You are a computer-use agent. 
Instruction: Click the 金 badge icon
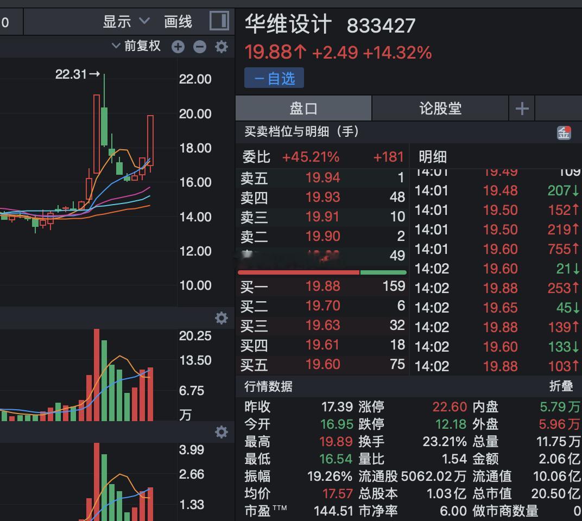[x=564, y=132]
